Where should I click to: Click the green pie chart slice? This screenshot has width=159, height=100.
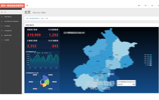coord(47,82)
